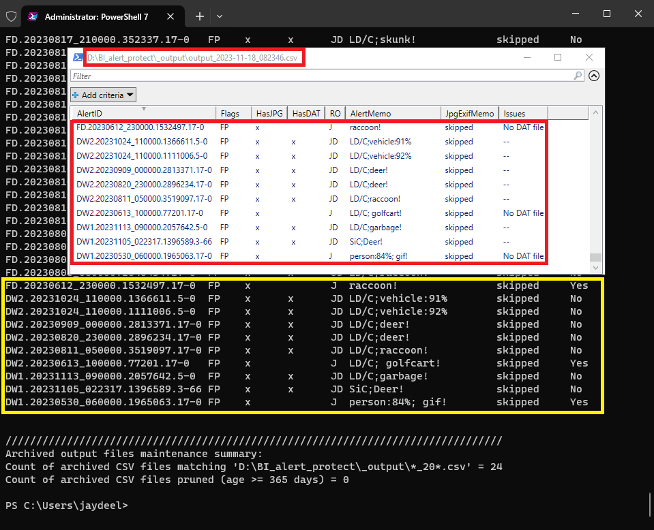Viewport: 654px width, 530px height.
Task: Click the grid view scrollbar thumb
Action: click(x=595, y=257)
